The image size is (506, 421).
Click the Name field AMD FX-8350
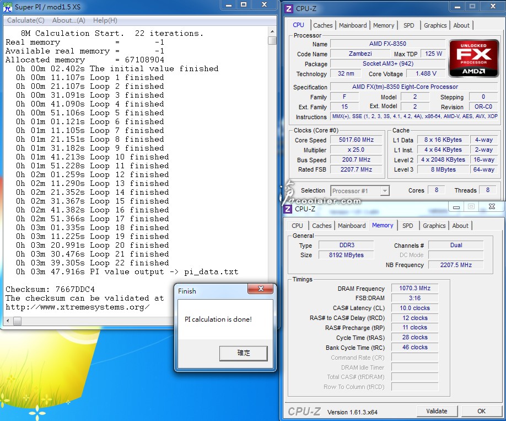click(x=387, y=44)
